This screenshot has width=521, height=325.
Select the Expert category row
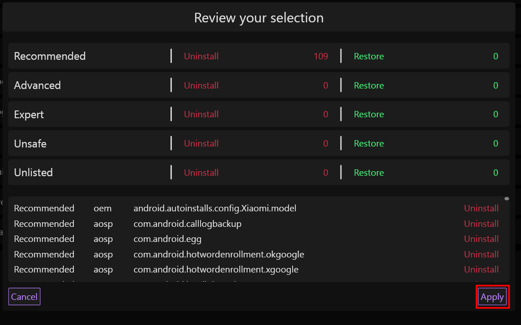point(29,114)
